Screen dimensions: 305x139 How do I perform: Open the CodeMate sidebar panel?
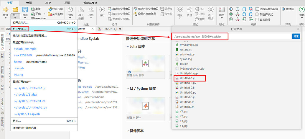point(3,106)
